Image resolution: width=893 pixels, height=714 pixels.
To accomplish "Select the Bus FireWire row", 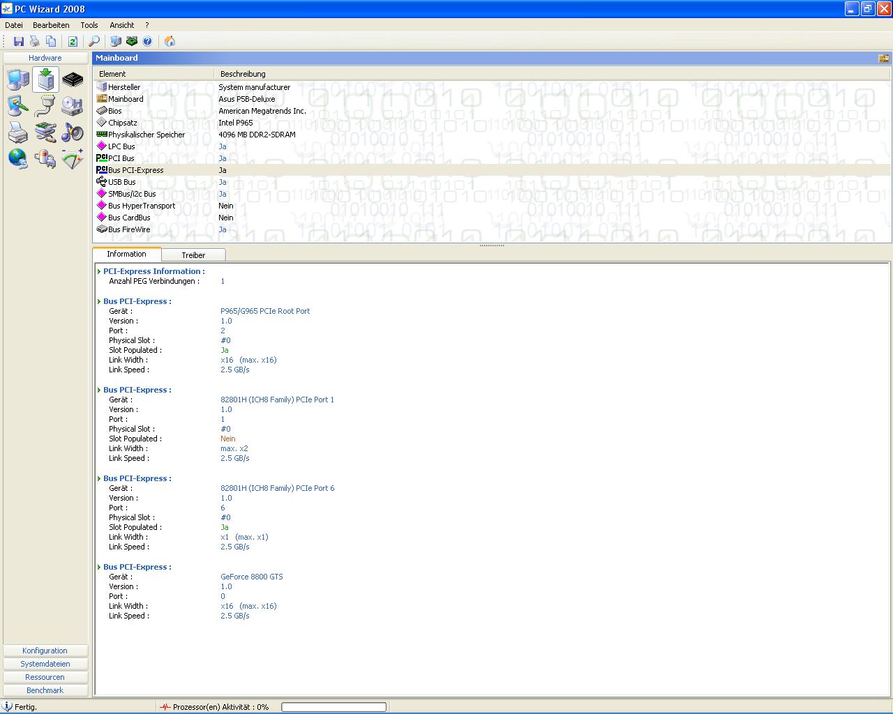I will pyautogui.click(x=492, y=229).
